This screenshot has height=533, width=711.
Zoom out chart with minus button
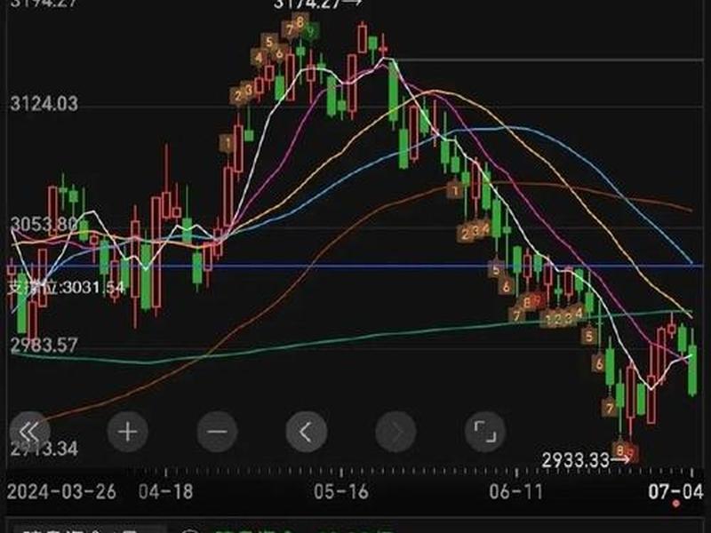(x=217, y=432)
